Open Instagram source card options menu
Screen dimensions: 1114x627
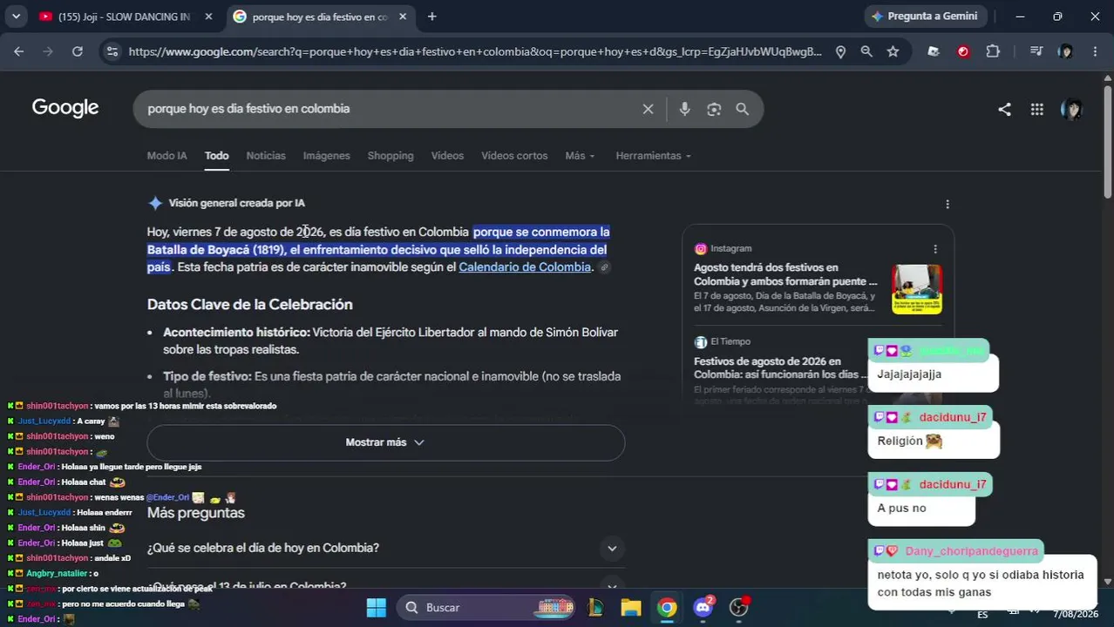point(935,249)
